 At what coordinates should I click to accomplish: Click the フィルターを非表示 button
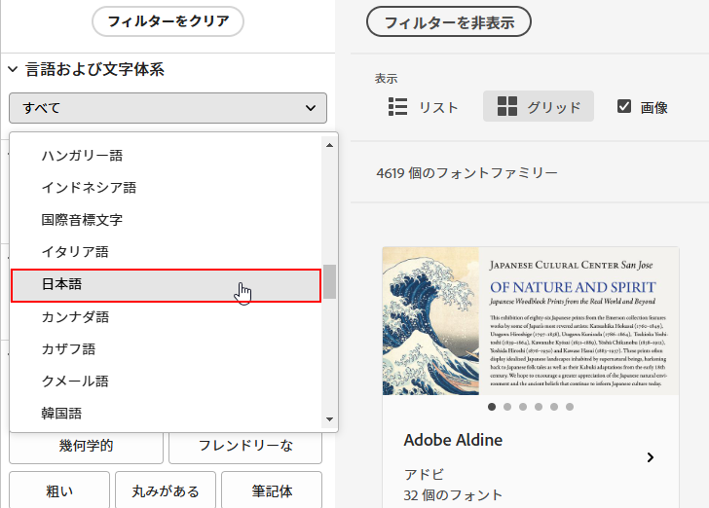point(449,21)
